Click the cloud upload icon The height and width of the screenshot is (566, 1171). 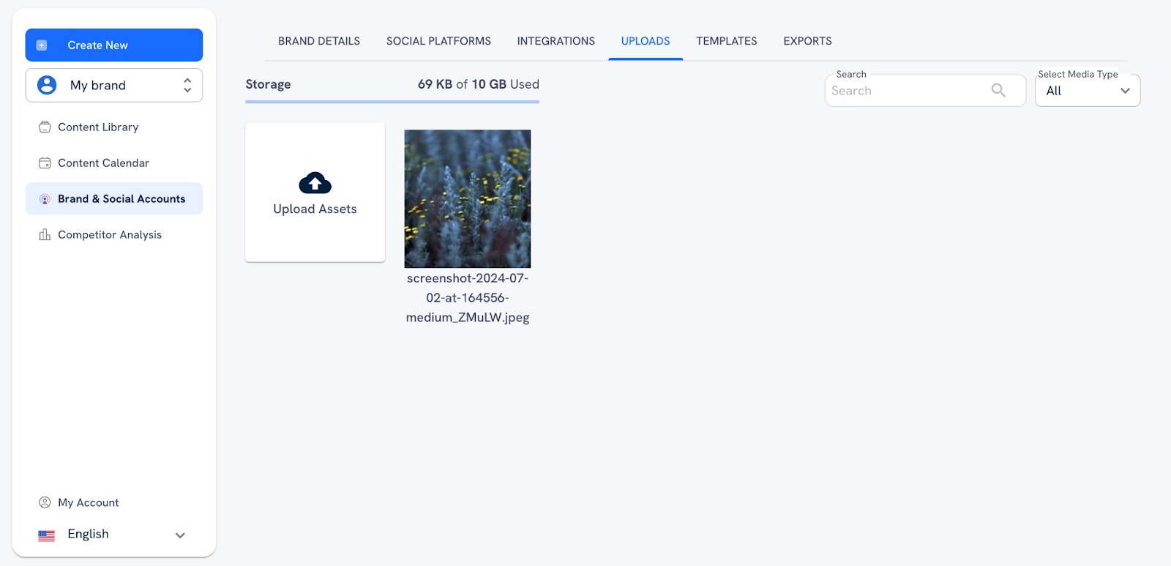(x=315, y=183)
